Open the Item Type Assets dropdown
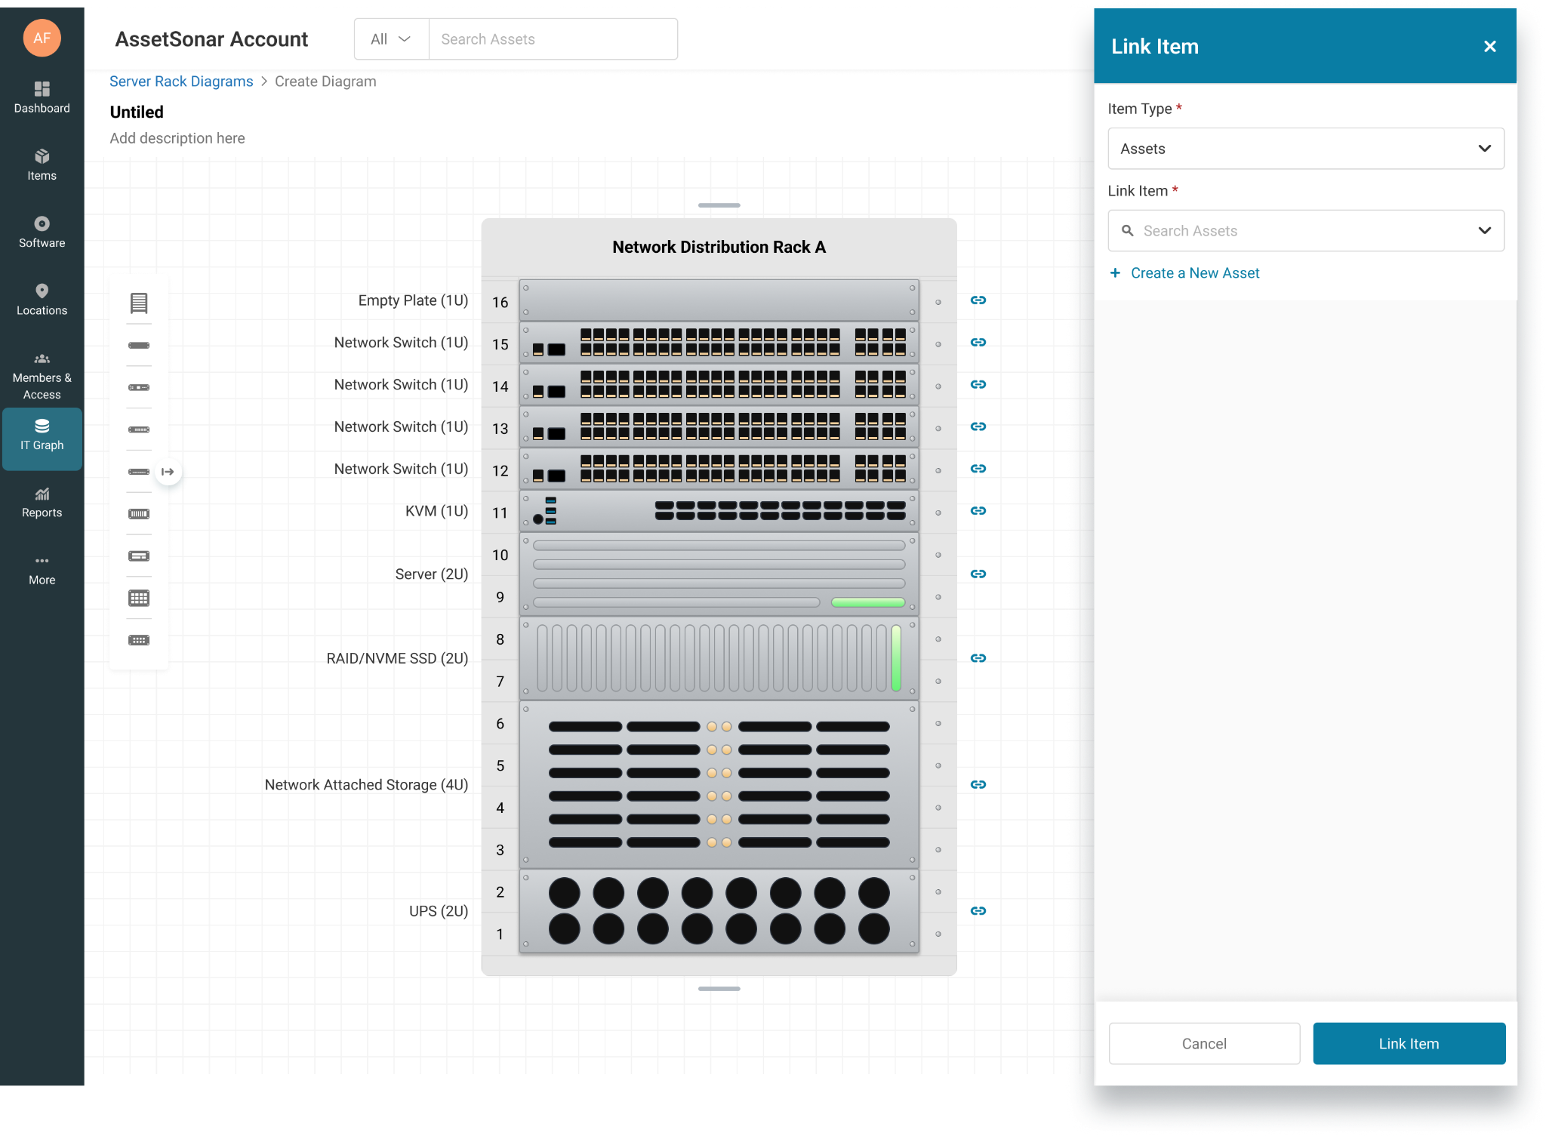The height and width of the screenshot is (1136, 1546). [1305, 149]
